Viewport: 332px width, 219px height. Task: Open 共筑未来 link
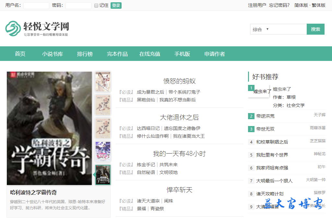pos(169,165)
